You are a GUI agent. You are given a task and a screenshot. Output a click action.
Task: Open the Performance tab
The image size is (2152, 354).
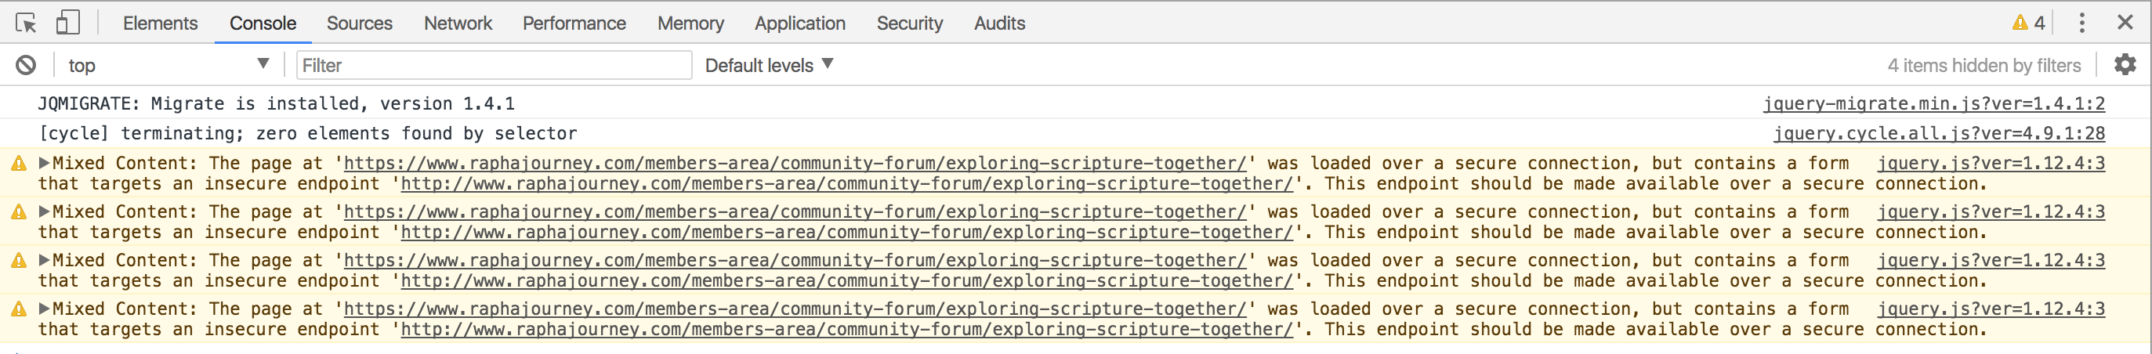(574, 23)
